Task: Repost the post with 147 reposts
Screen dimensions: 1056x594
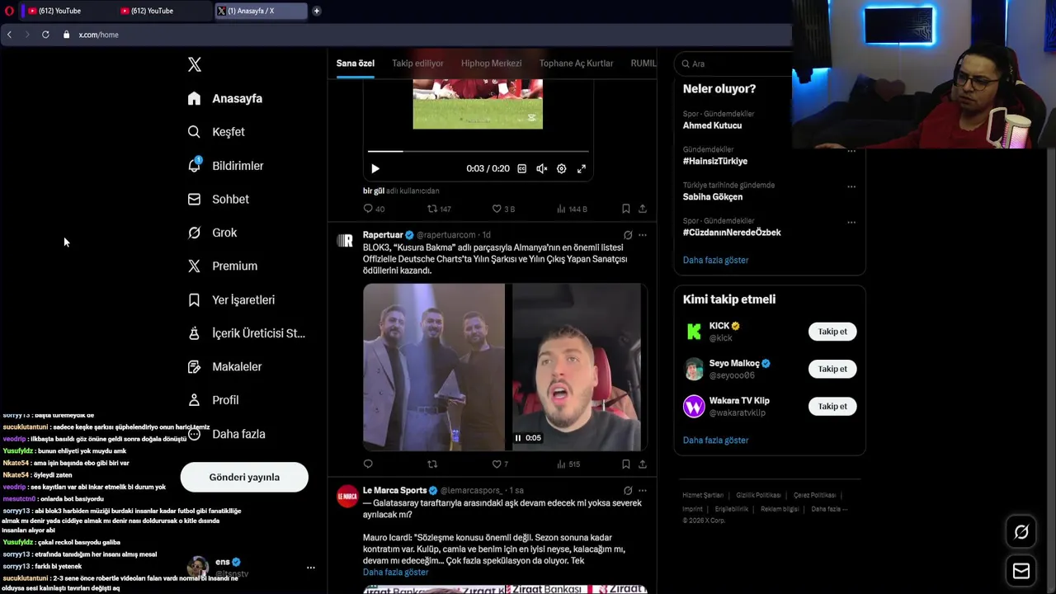Action: pyautogui.click(x=439, y=209)
